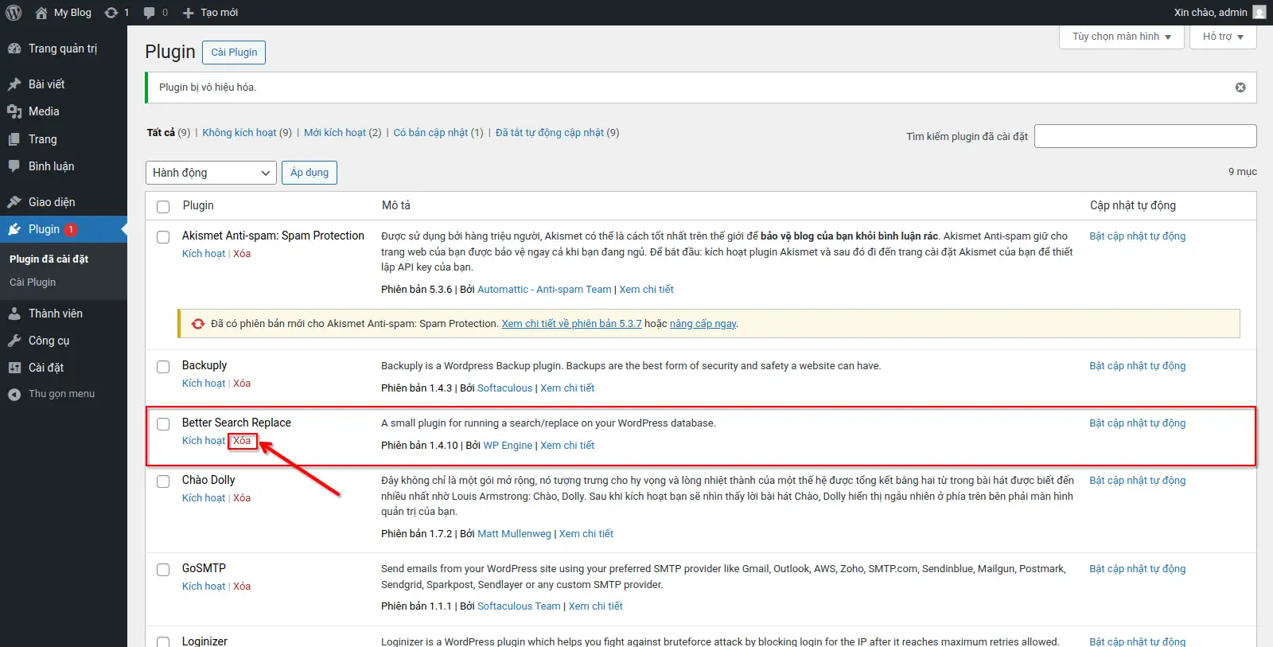The width and height of the screenshot is (1273, 647).
Task: Click Xóa under Better Search Replace
Action: pyautogui.click(x=242, y=441)
